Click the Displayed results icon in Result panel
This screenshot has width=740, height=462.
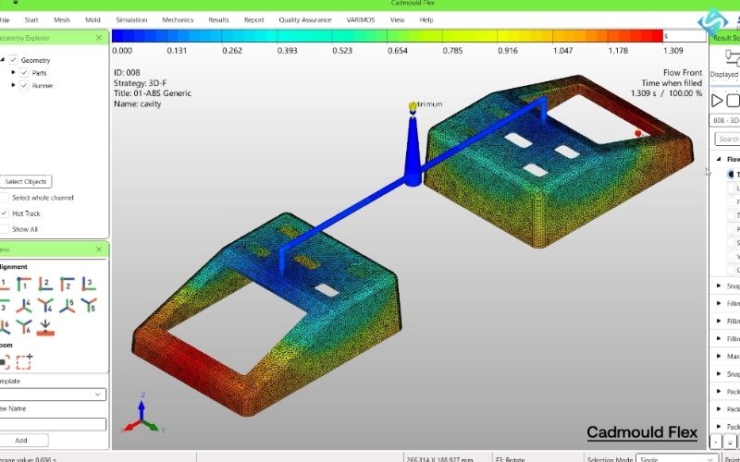[732, 59]
